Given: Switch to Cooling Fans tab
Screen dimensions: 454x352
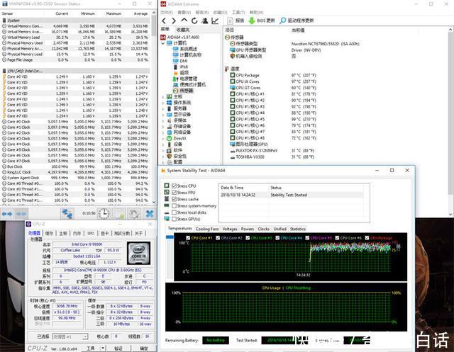Looking at the screenshot, I should coord(207,229).
